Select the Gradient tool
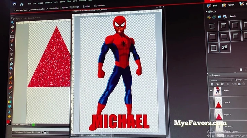Screen dimensions: 247x138 click(x=10, y=102)
